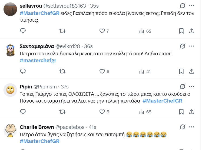
Task: Reply to Σανταμεριάνα's tweet
Action: (23, 71)
